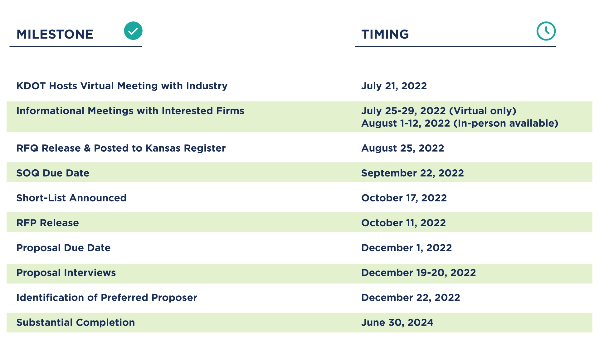The image size is (599, 348).
Task: Click Informational Meetings with Interested Firms row
Action: (130, 111)
